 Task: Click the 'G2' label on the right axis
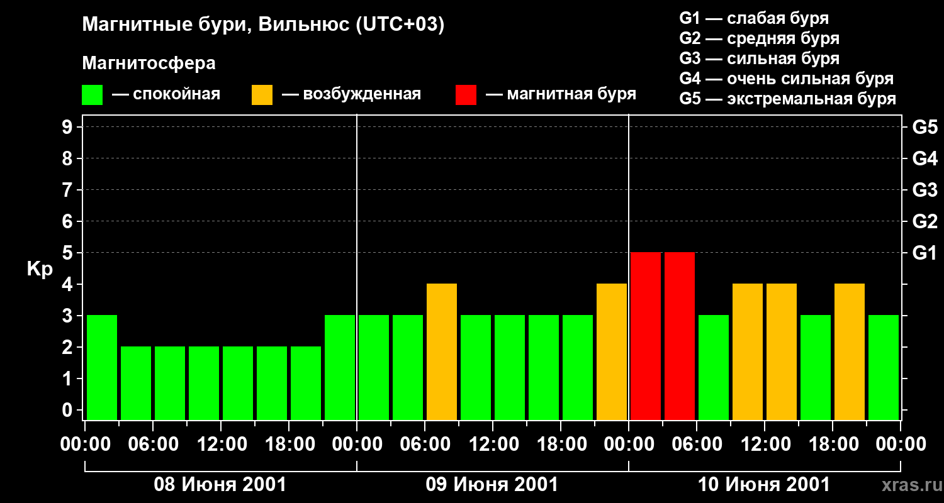pos(925,222)
